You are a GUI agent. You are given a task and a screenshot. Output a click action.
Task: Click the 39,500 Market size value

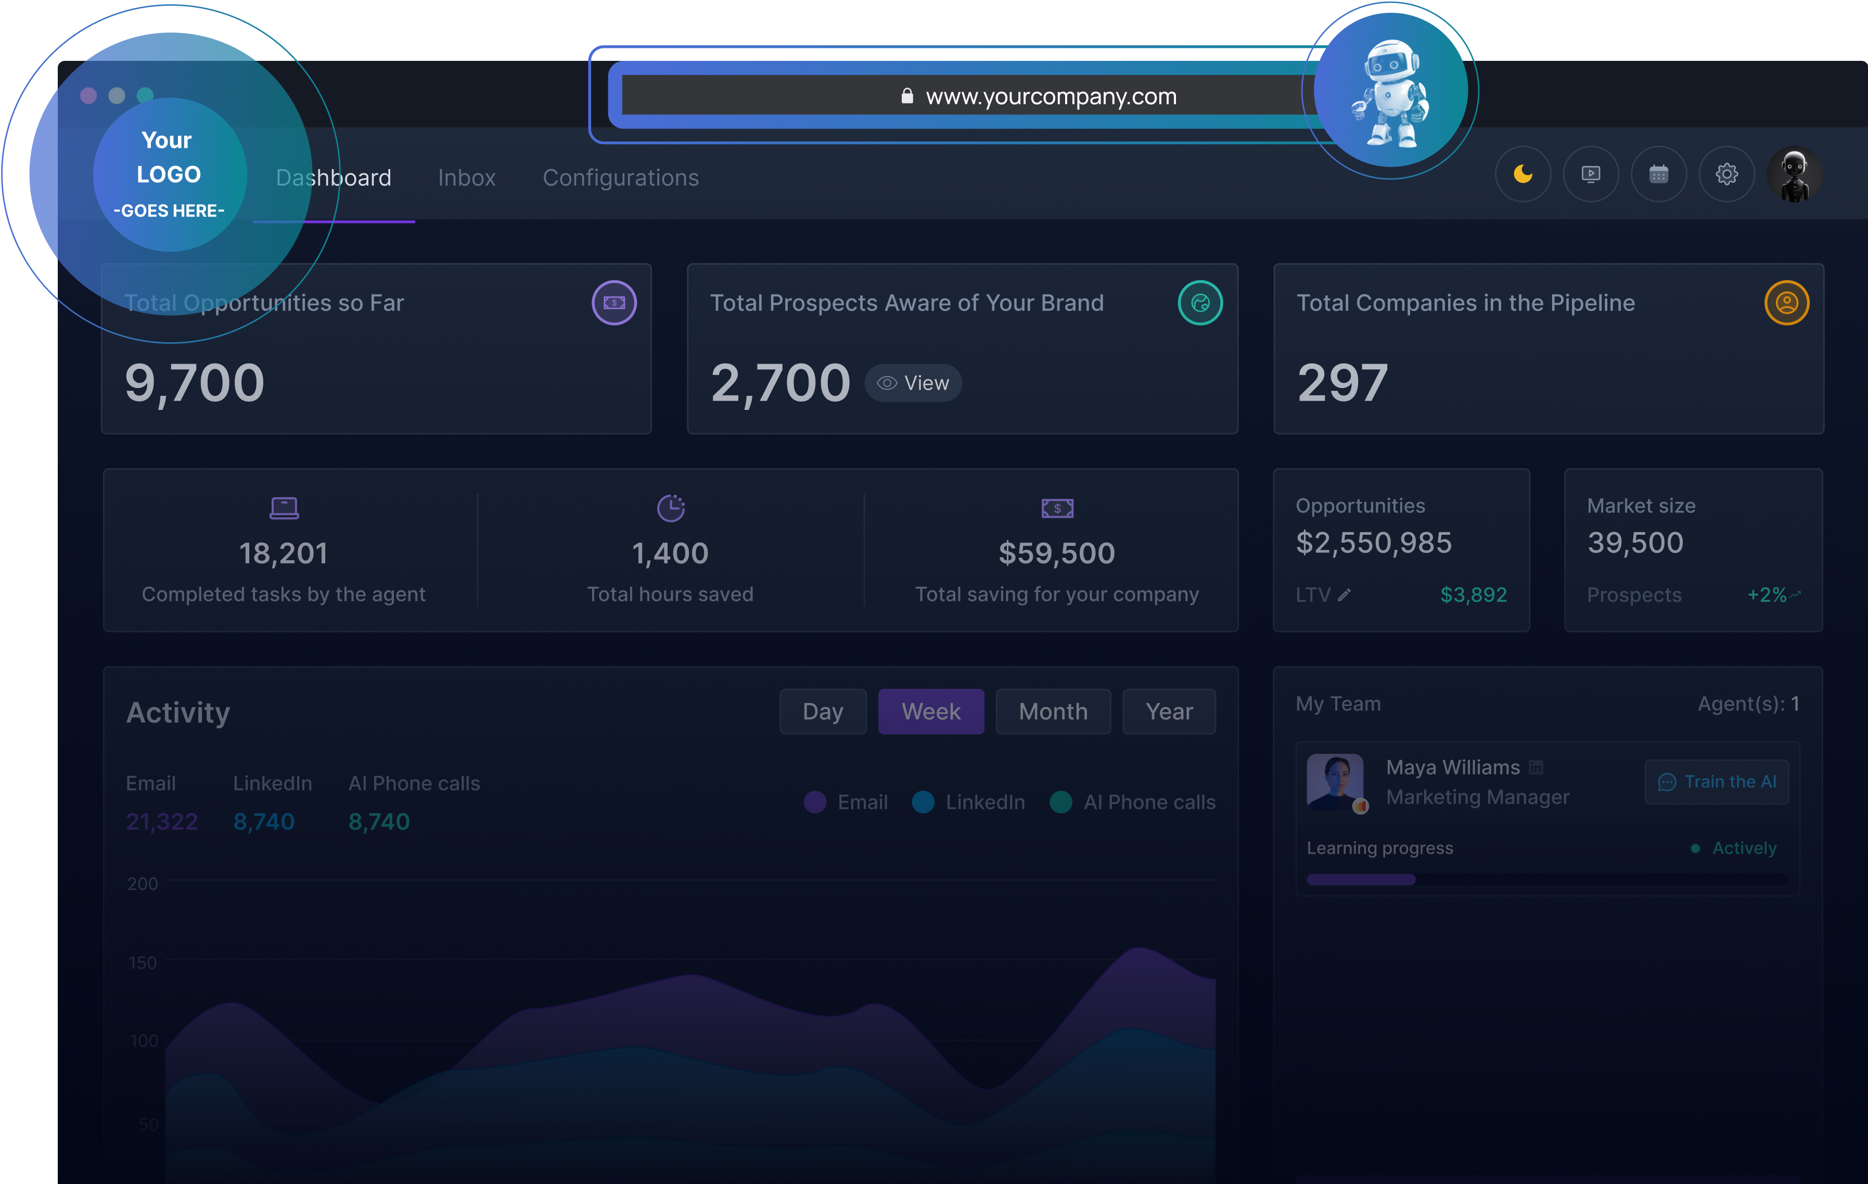pos(1635,543)
